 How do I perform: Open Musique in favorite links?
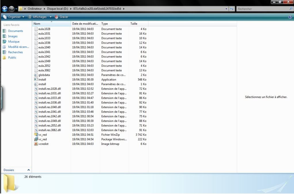[14, 42]
